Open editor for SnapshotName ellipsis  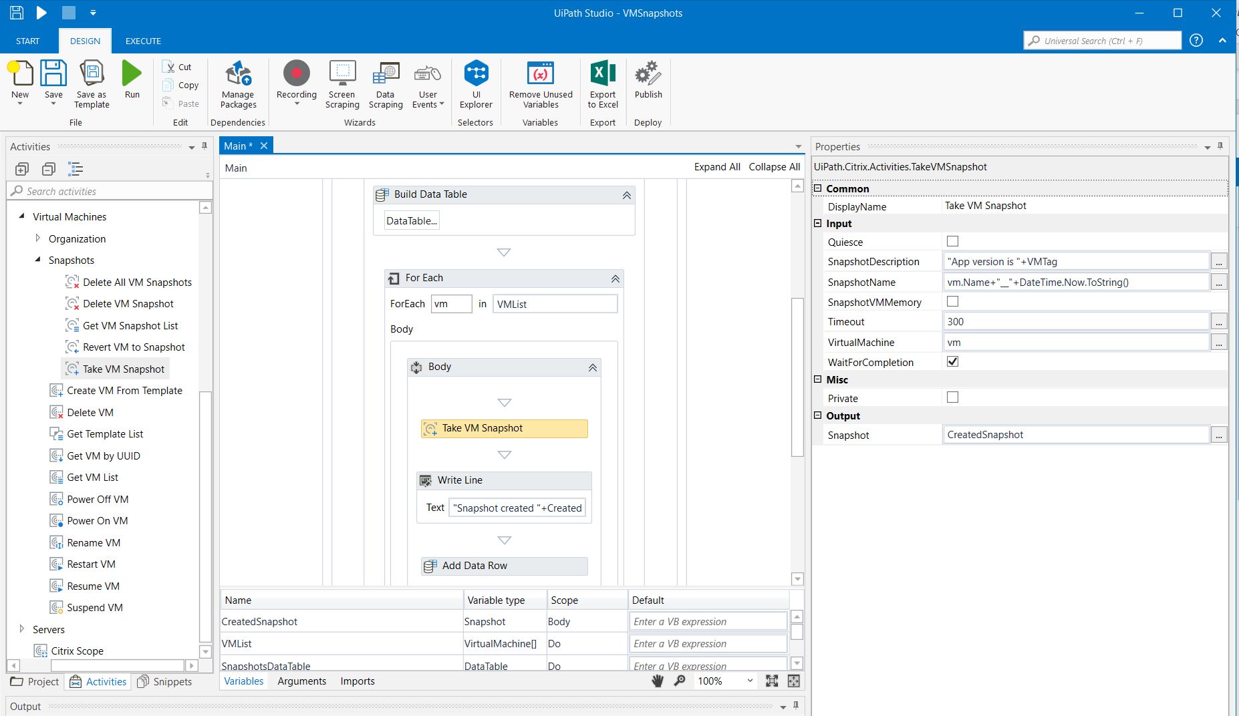click(x=1219, y=282)
